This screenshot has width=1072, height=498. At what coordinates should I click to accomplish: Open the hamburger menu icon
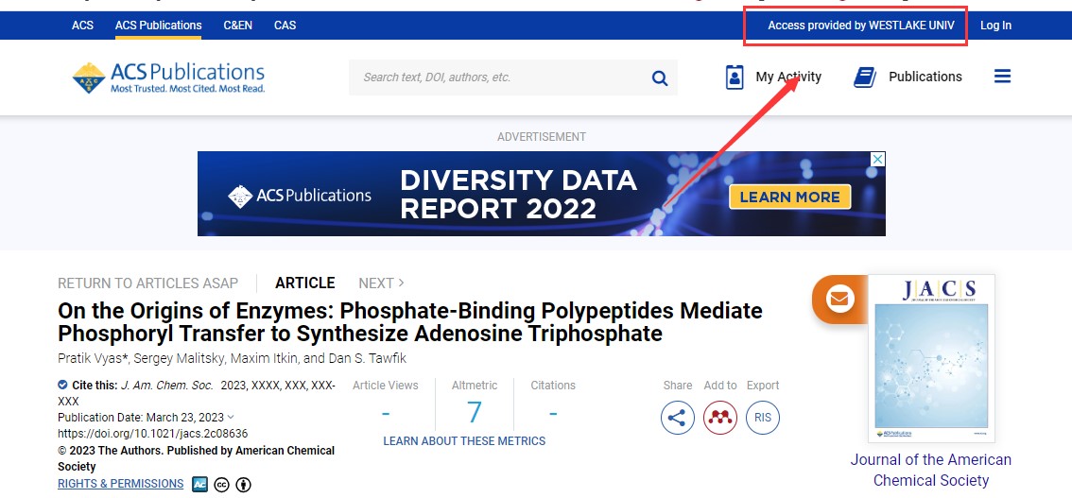(1002, 77)
